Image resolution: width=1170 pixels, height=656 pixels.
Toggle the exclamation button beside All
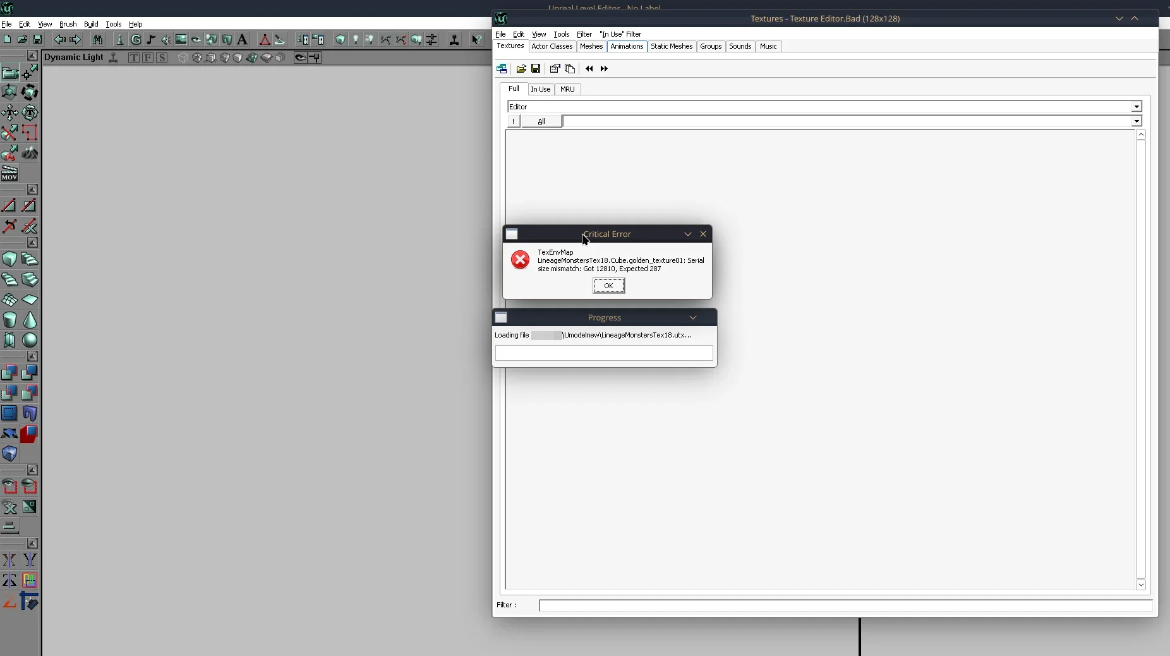(x=514, y=121)
